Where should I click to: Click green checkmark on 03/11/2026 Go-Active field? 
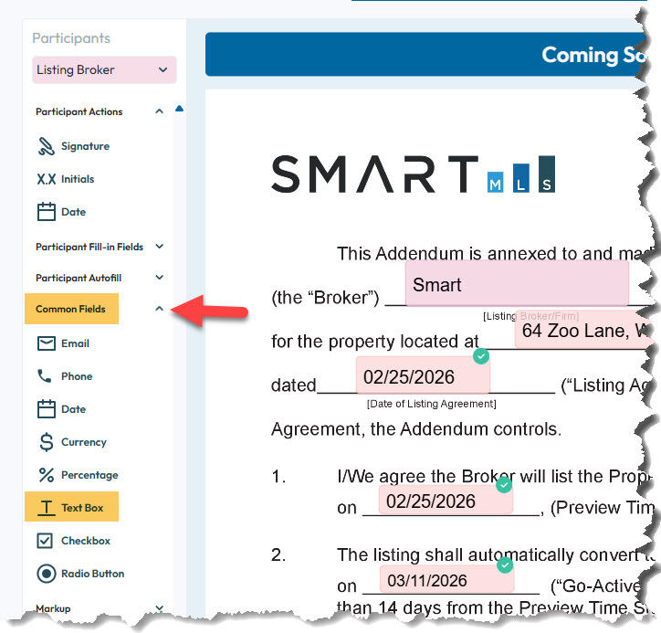point(505,565)
